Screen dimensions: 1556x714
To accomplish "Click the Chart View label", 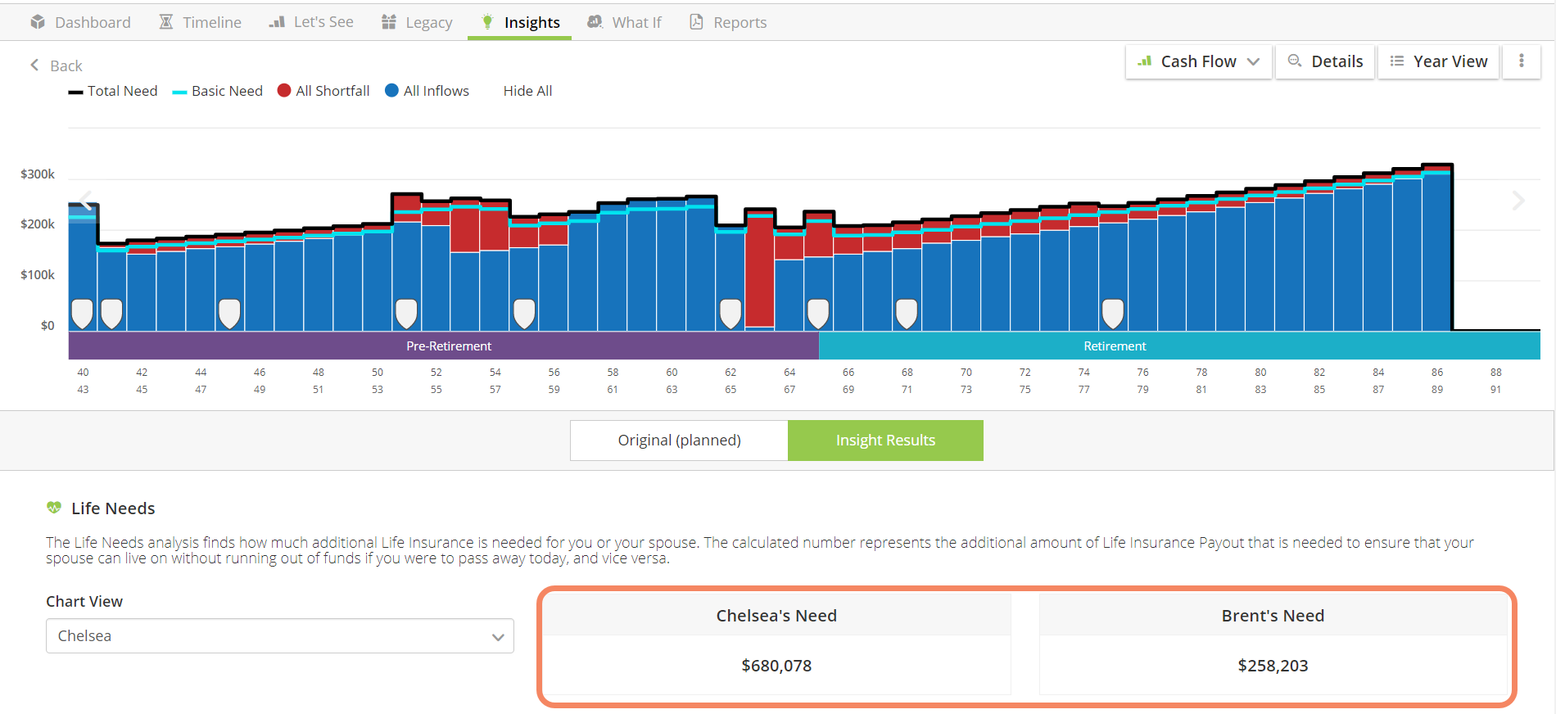I will point(84,602).
